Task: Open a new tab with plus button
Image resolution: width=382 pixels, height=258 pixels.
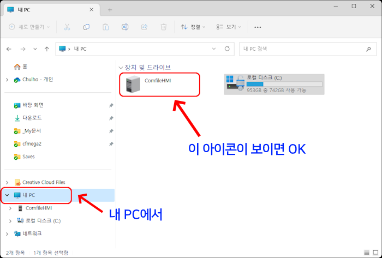Action: [110, 10]
